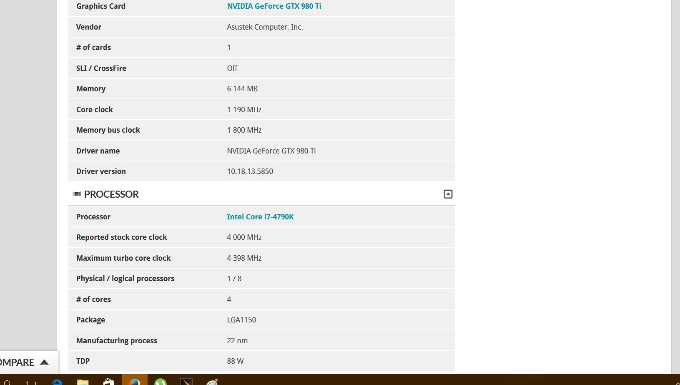This screenshot has width=680, height=385.
Task: Click the 'Vendor' row label
Action: pos(88,27)
